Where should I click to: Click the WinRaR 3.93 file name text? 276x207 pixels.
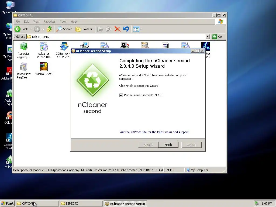click(x=44, y=74)
